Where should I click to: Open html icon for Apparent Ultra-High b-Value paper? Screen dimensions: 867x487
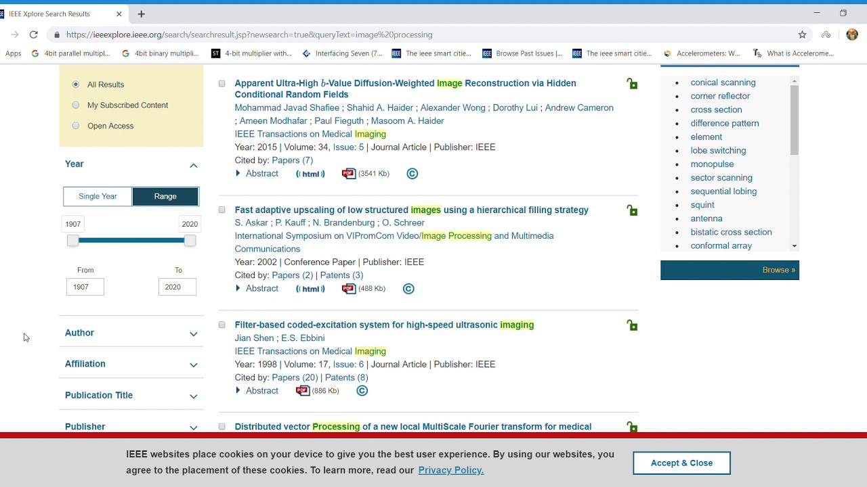[310, 174]
